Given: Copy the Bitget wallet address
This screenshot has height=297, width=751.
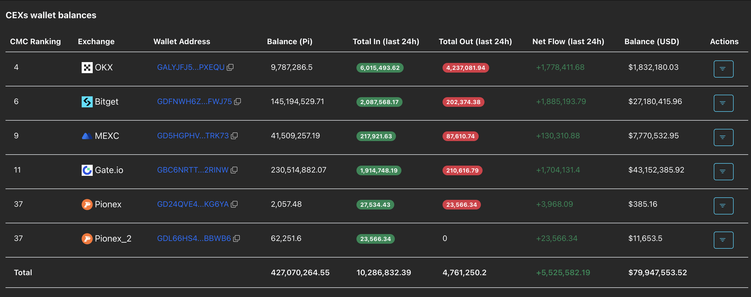Looking at the screenshot, I should pos(238,102).
